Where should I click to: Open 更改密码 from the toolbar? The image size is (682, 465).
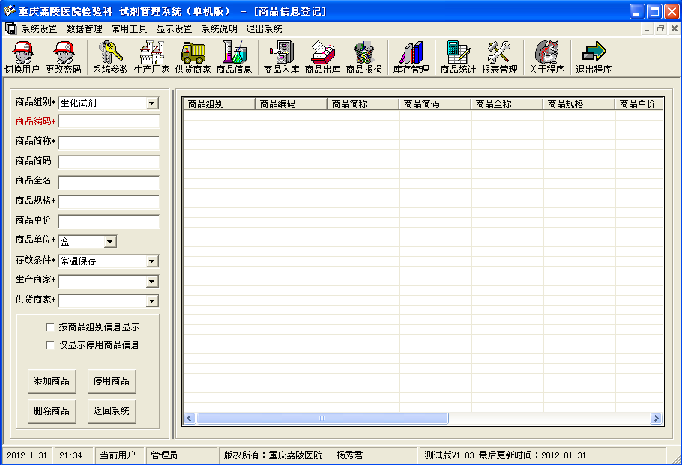(x=64, y=58)
